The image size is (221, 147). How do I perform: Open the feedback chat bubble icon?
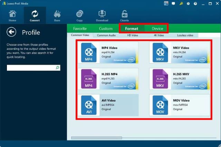173,3
